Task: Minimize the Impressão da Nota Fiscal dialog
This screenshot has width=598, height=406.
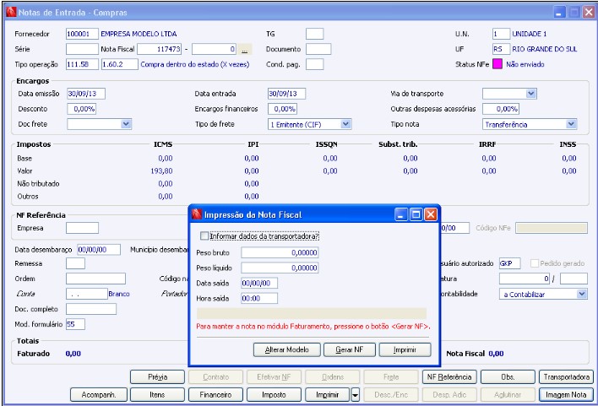Action: point(401,214)
